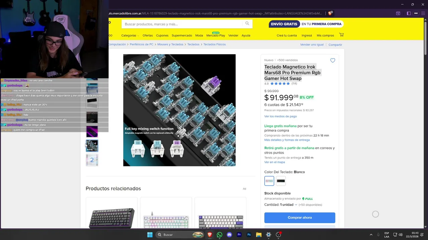Select the purple keyboard gallery thumbnail
428x240 pixels.
point(92,131)
